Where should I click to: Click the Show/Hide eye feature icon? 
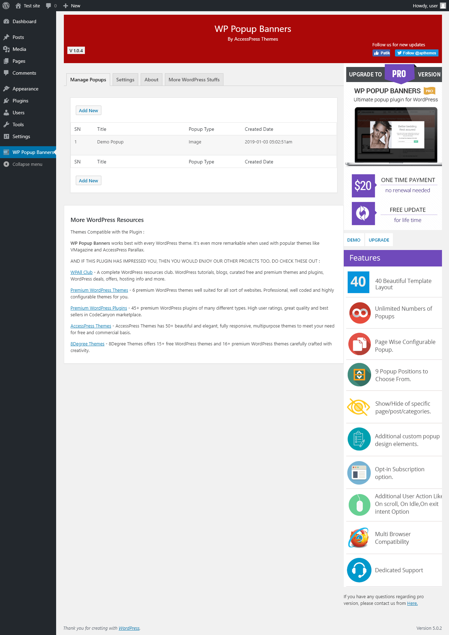pyautogui.click(x=358, y=407)
